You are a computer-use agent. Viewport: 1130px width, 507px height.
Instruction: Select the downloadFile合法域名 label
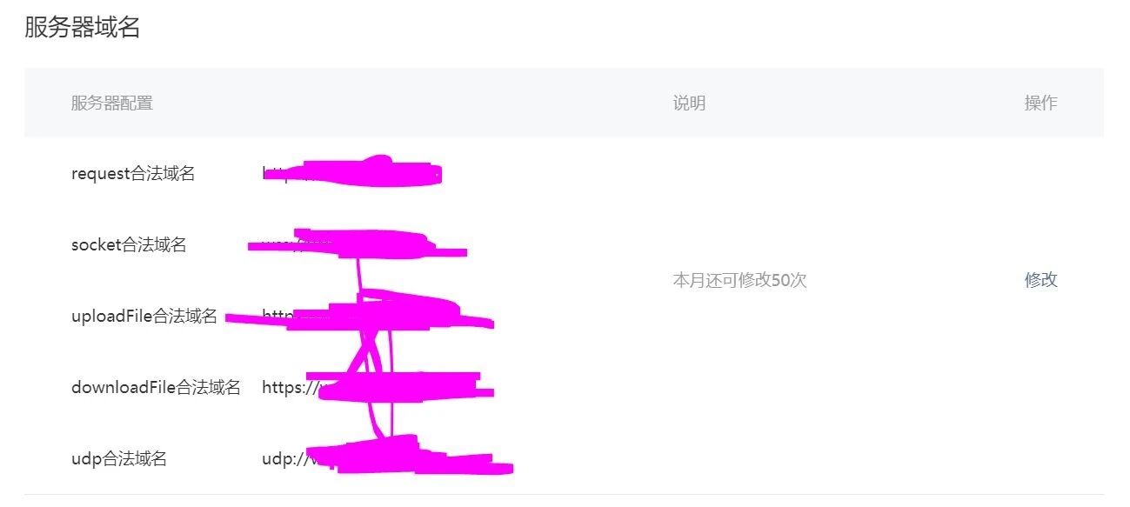(156, 388)
